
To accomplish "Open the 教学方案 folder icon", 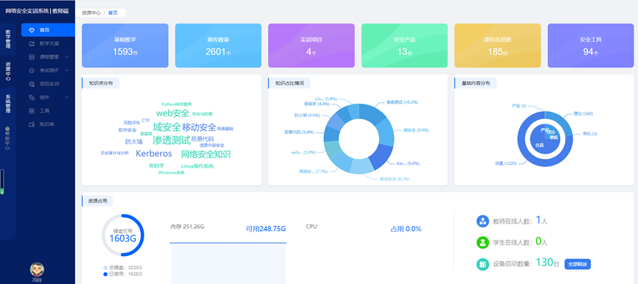I will 32,43.
